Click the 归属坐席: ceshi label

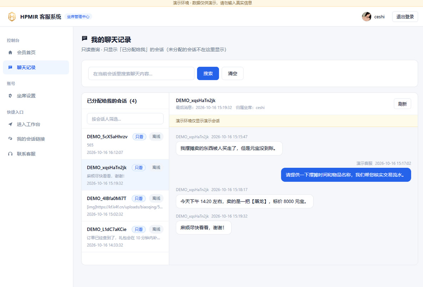tap(250, 108)
